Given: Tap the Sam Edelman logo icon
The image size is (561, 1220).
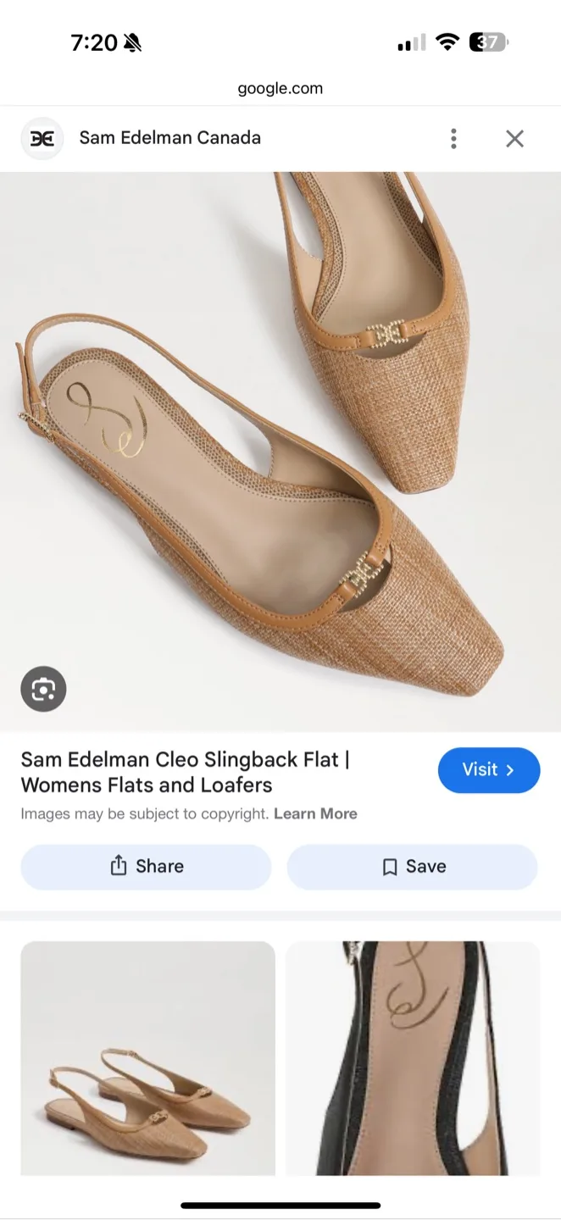Looking at the screenshot, I should pos(42,139).
